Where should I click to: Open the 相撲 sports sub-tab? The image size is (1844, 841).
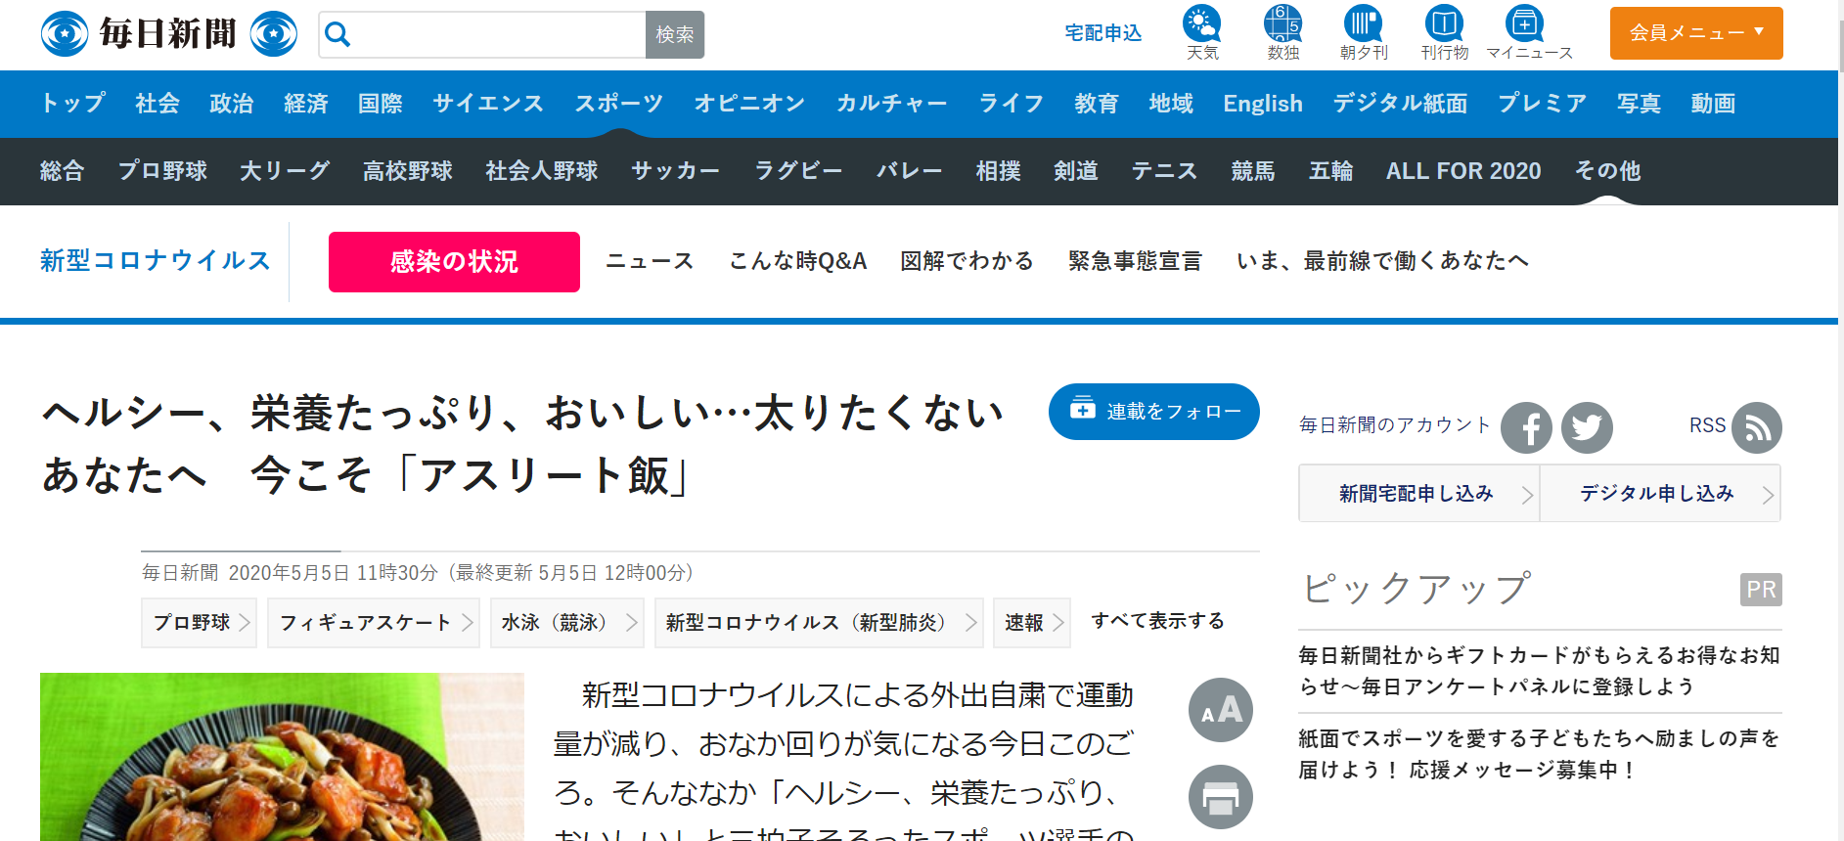click(999, 171)
